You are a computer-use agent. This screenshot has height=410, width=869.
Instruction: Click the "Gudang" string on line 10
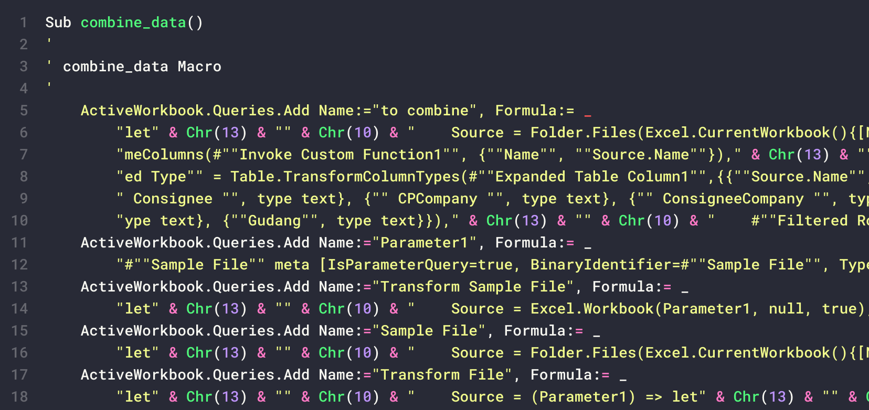pyautogui.click(x=274, y=221)
